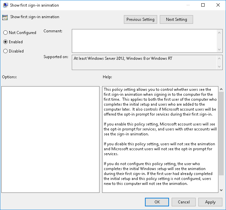Click inside the empty Options pane

click(50, 139)
